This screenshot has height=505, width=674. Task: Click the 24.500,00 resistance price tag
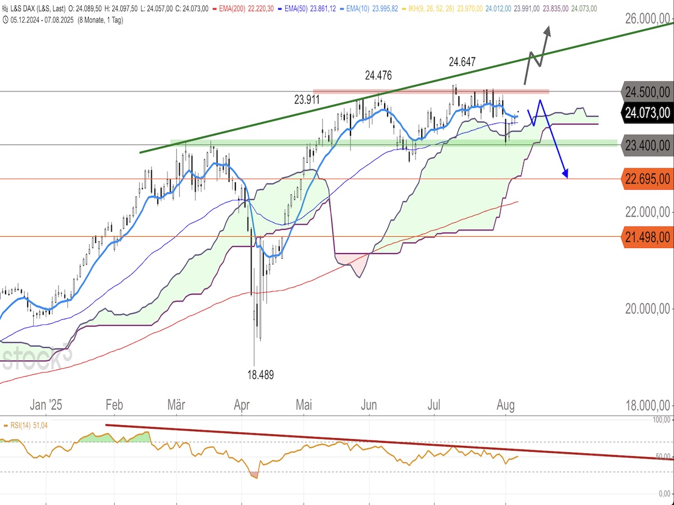pyautogui.click(x=647, y=91)
